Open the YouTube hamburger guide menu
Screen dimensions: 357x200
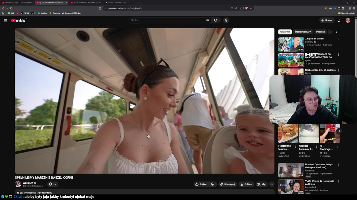5,20
